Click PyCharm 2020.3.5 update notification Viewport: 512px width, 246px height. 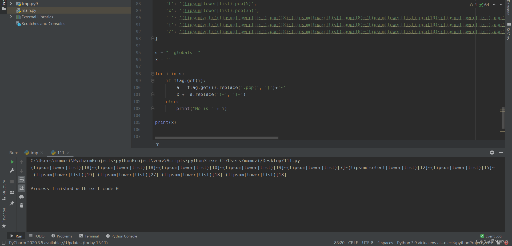tap(58, 243)
